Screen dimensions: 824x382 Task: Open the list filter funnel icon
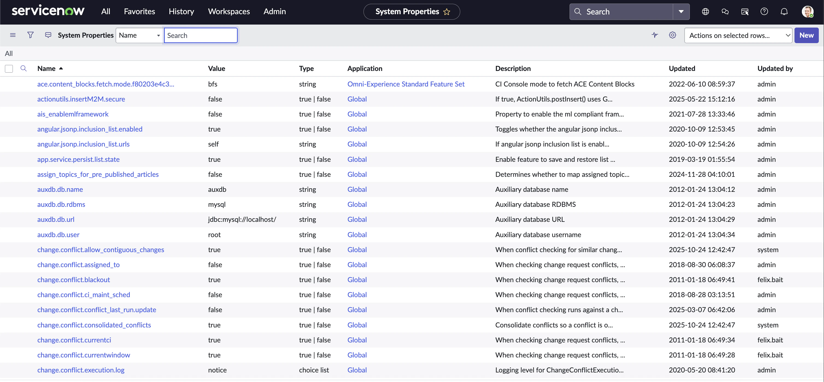click(x=30, y=35)
